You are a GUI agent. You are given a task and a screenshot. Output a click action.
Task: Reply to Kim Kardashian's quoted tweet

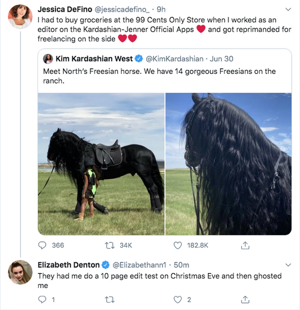click(x=42, y=245)
